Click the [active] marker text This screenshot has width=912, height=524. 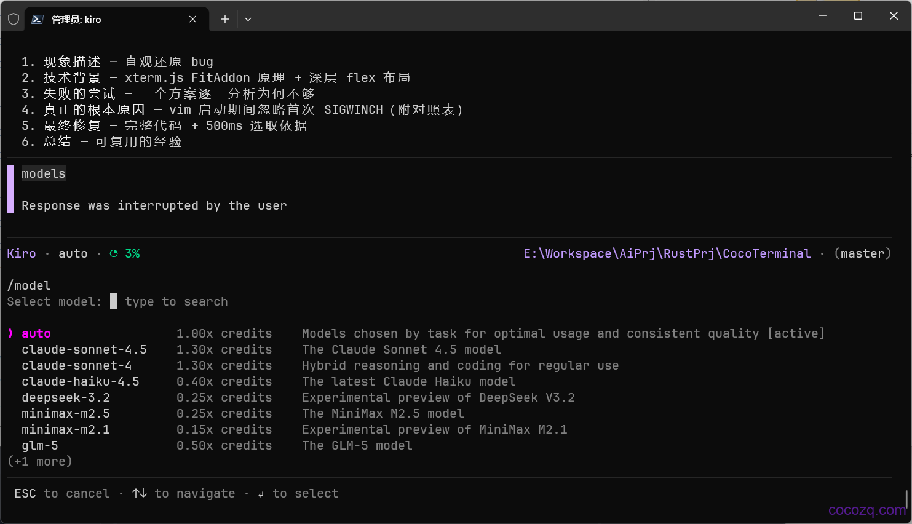tap(796, 333)
